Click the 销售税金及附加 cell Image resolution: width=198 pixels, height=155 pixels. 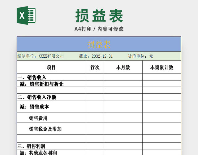tap(51, 129)
